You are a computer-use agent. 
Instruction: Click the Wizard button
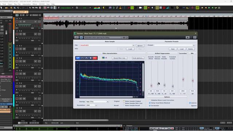tap(140, 45)
